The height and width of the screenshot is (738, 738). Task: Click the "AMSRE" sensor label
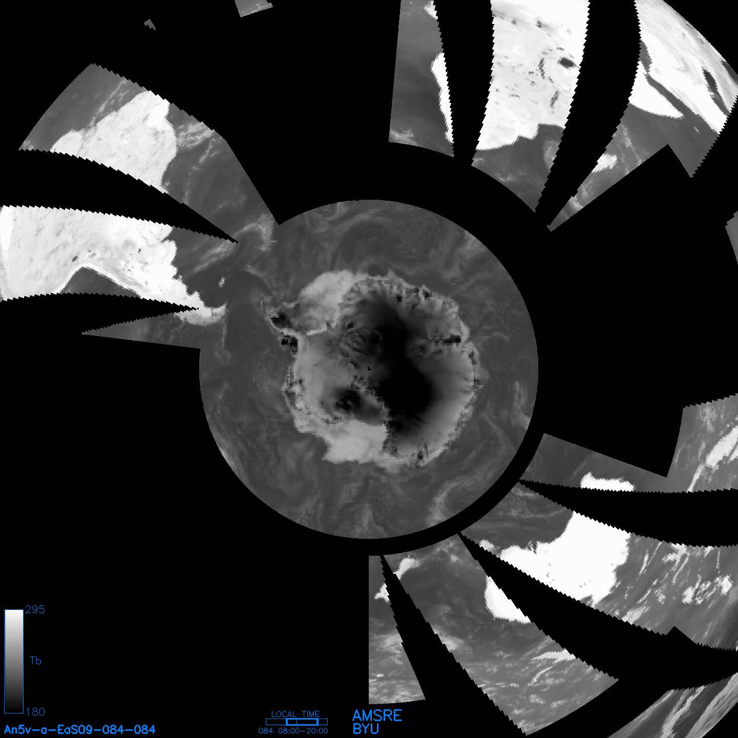pyautogui.click(x=377, y=715)
